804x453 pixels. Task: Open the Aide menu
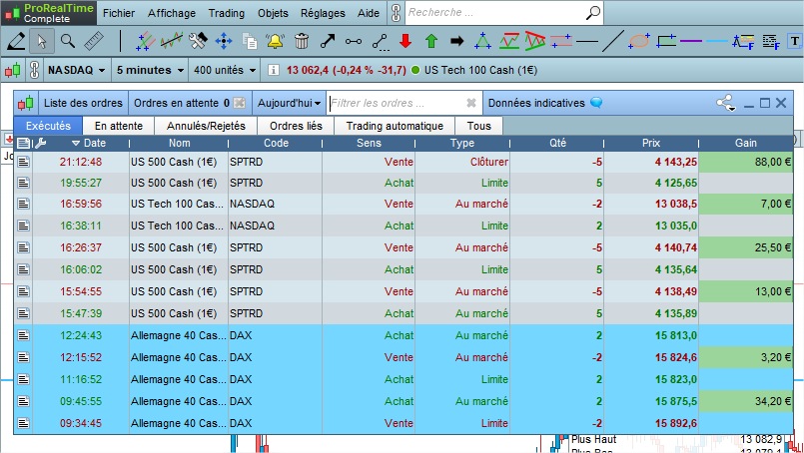[369, 13]
